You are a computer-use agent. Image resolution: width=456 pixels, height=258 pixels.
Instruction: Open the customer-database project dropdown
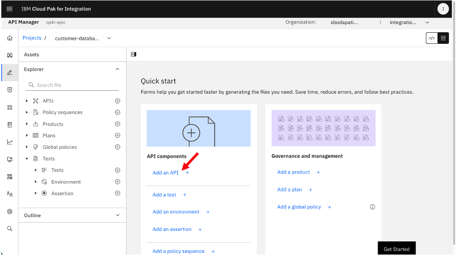[x=109, y=38]
